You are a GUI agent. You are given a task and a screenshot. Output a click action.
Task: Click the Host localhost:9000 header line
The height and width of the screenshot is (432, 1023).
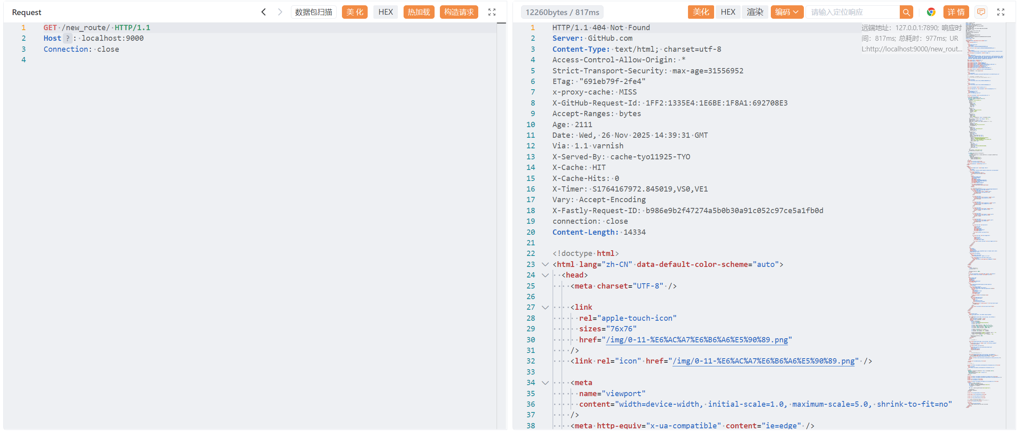pyautogui.click(x=93, y=38)
